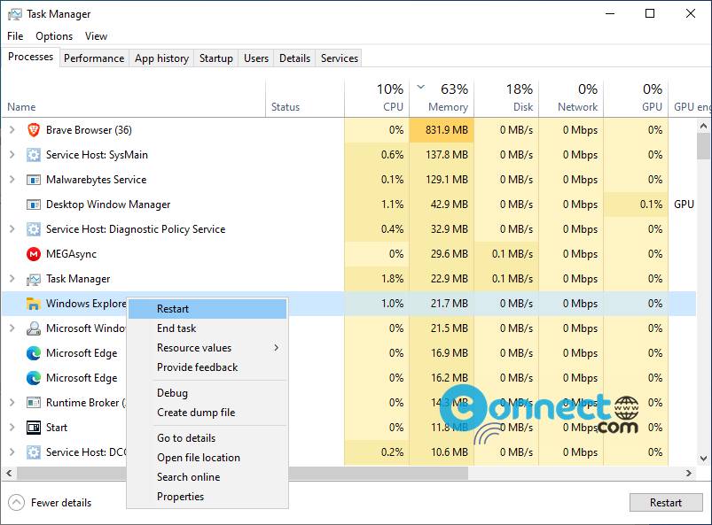
Task: Sort by the Disk column header
Action: click(x=507, y=97)
